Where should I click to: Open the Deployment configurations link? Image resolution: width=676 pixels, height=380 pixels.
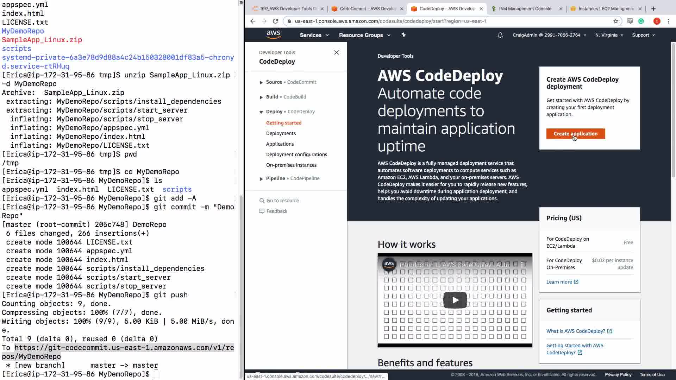coord(296,154)
